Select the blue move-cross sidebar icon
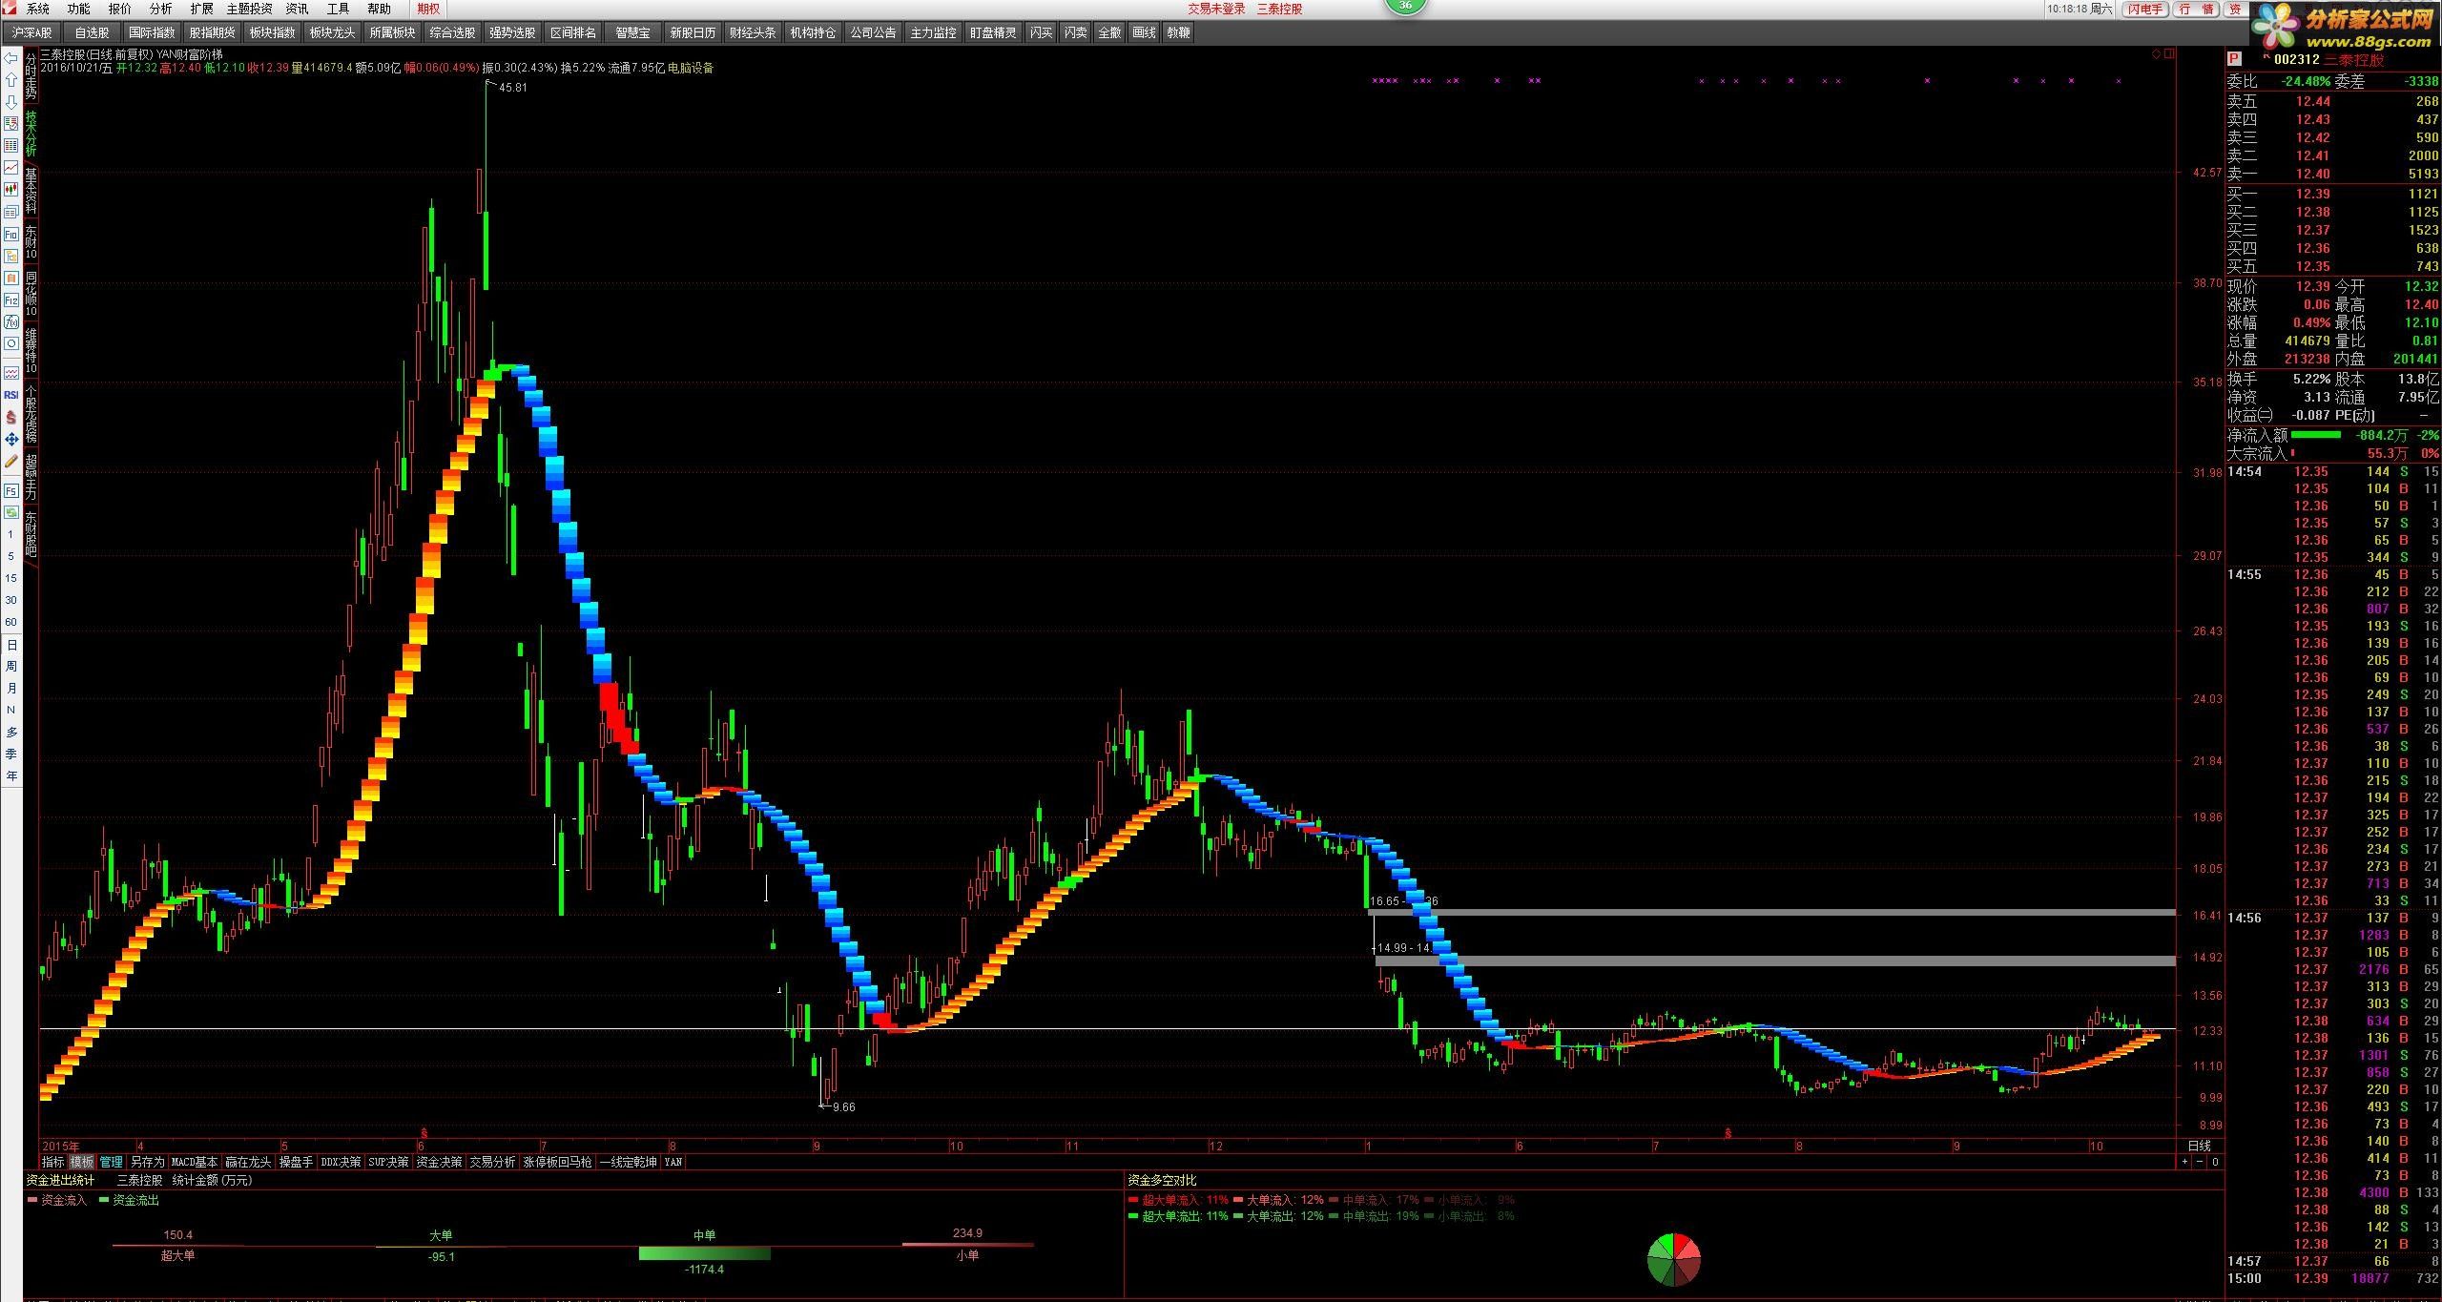The width and height of the screenshot is (2442, 1302). click(x=11, y=440)
